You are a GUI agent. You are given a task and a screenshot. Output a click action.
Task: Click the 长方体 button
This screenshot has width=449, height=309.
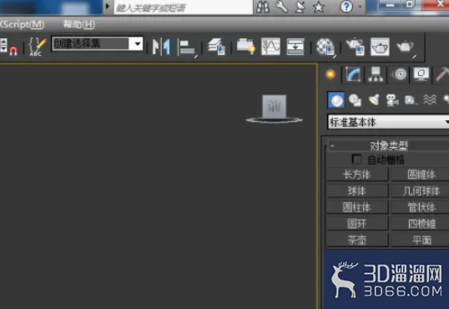(357, 175)
